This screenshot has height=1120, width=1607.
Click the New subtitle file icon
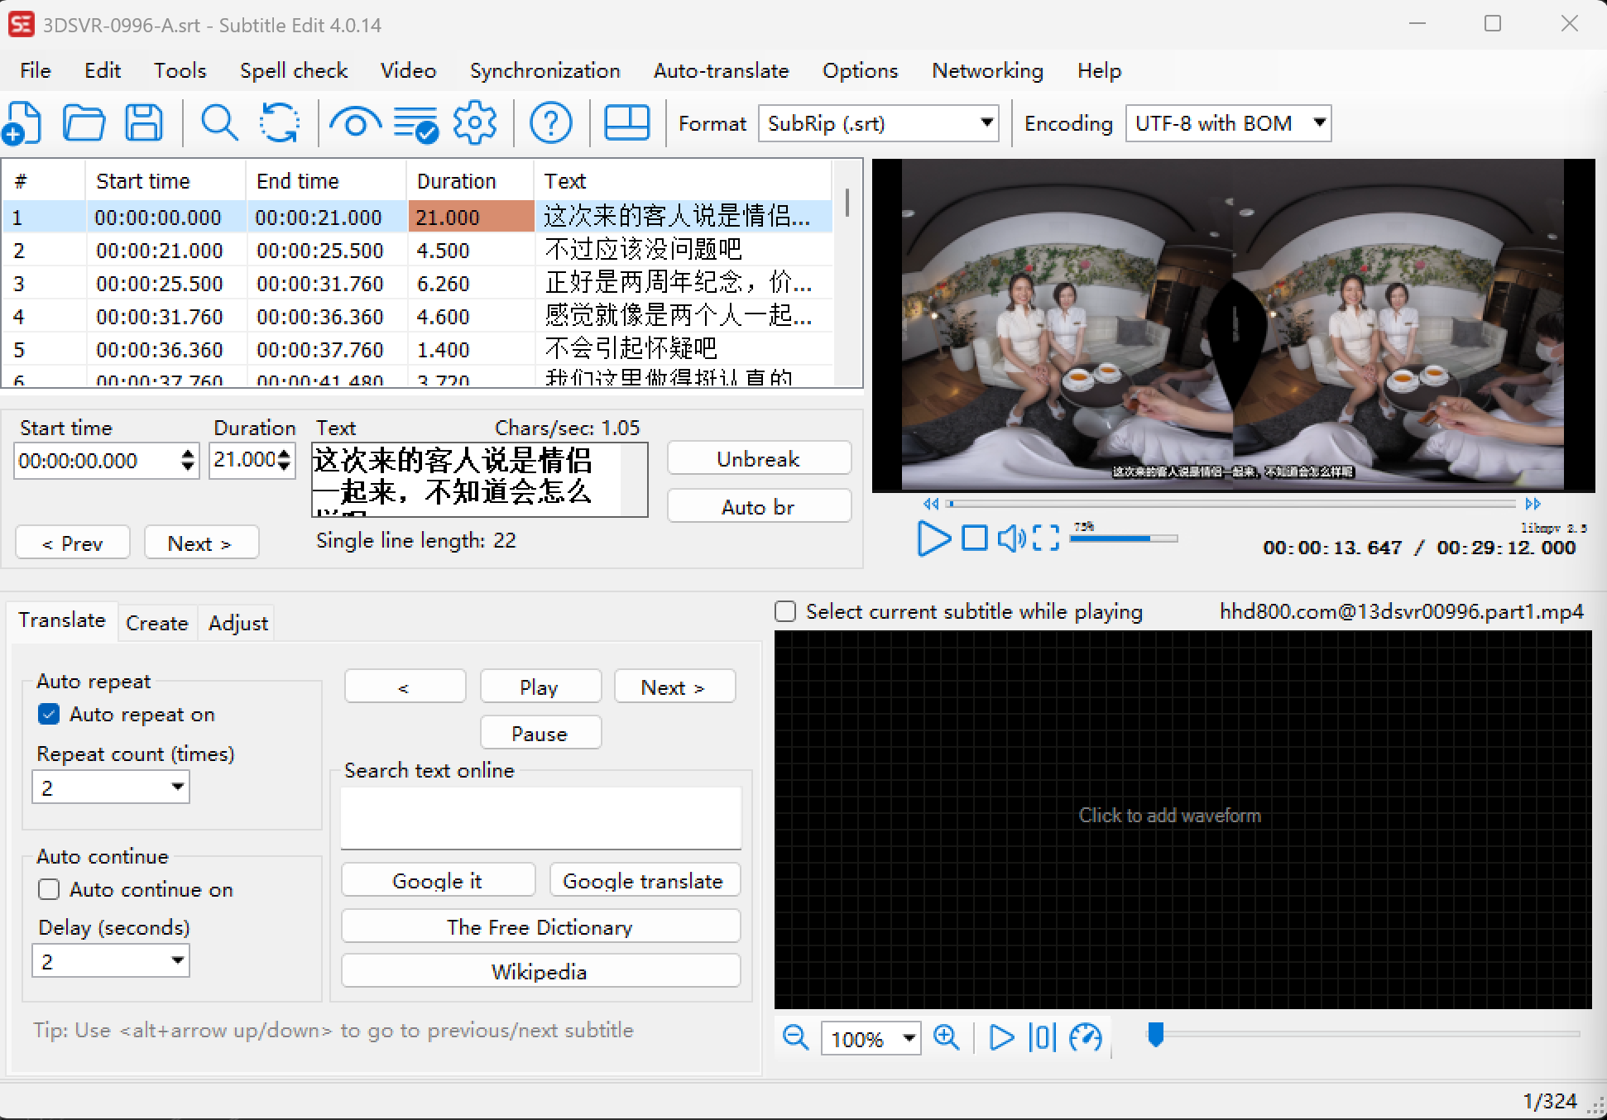pos(22,123)
